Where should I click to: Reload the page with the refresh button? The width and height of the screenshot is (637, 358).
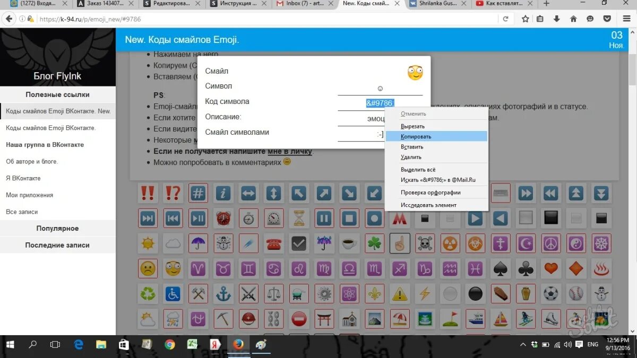coord(505,19)
